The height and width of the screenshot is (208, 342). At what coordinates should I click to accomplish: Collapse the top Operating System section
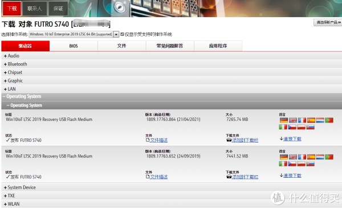22,96
